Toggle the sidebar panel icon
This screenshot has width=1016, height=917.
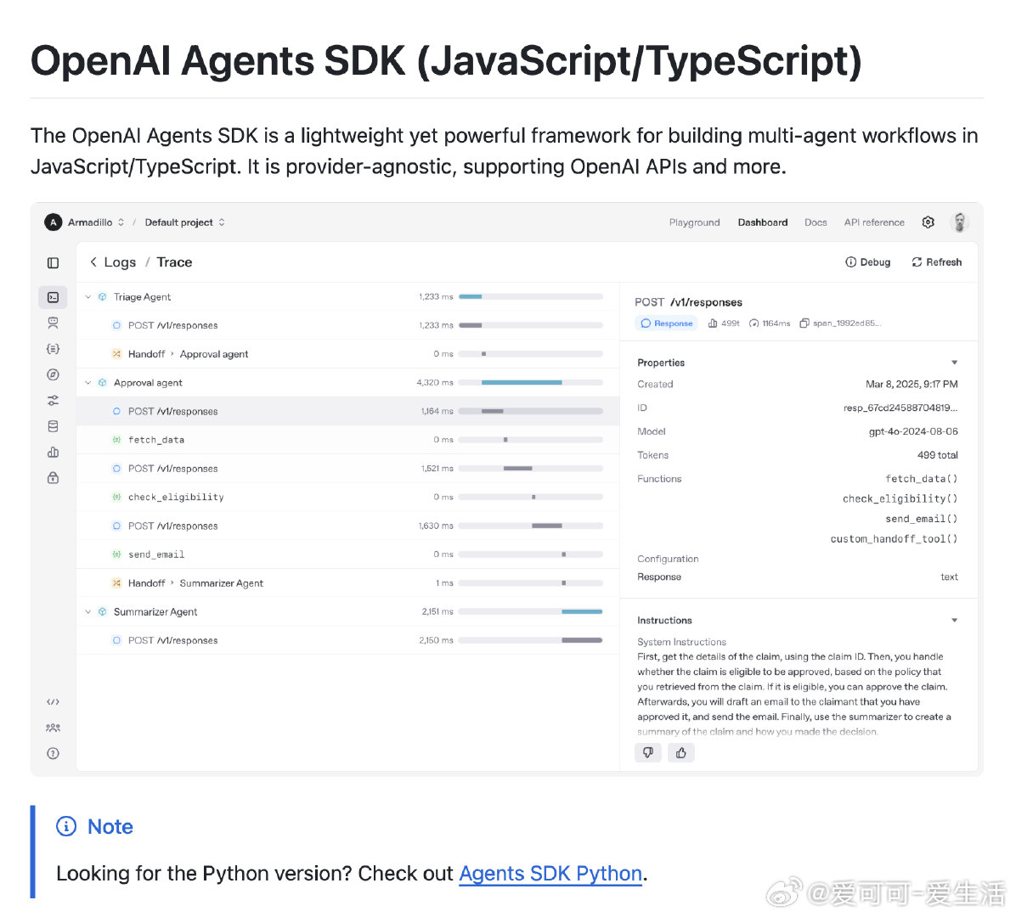[x=54, y=263]
